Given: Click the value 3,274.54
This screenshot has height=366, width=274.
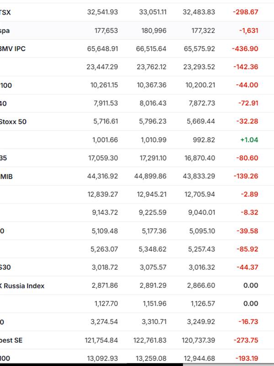Looking at the screenshot, I should pos(104,322).
